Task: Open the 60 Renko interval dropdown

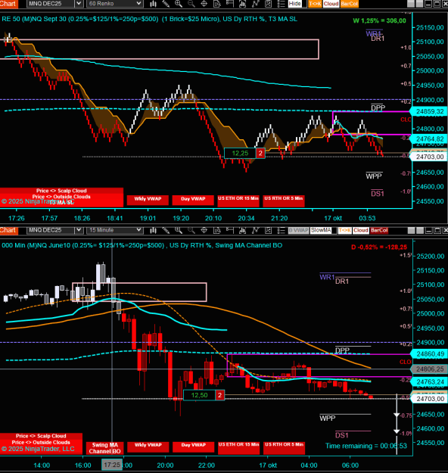Action: (x=114, y=4)
